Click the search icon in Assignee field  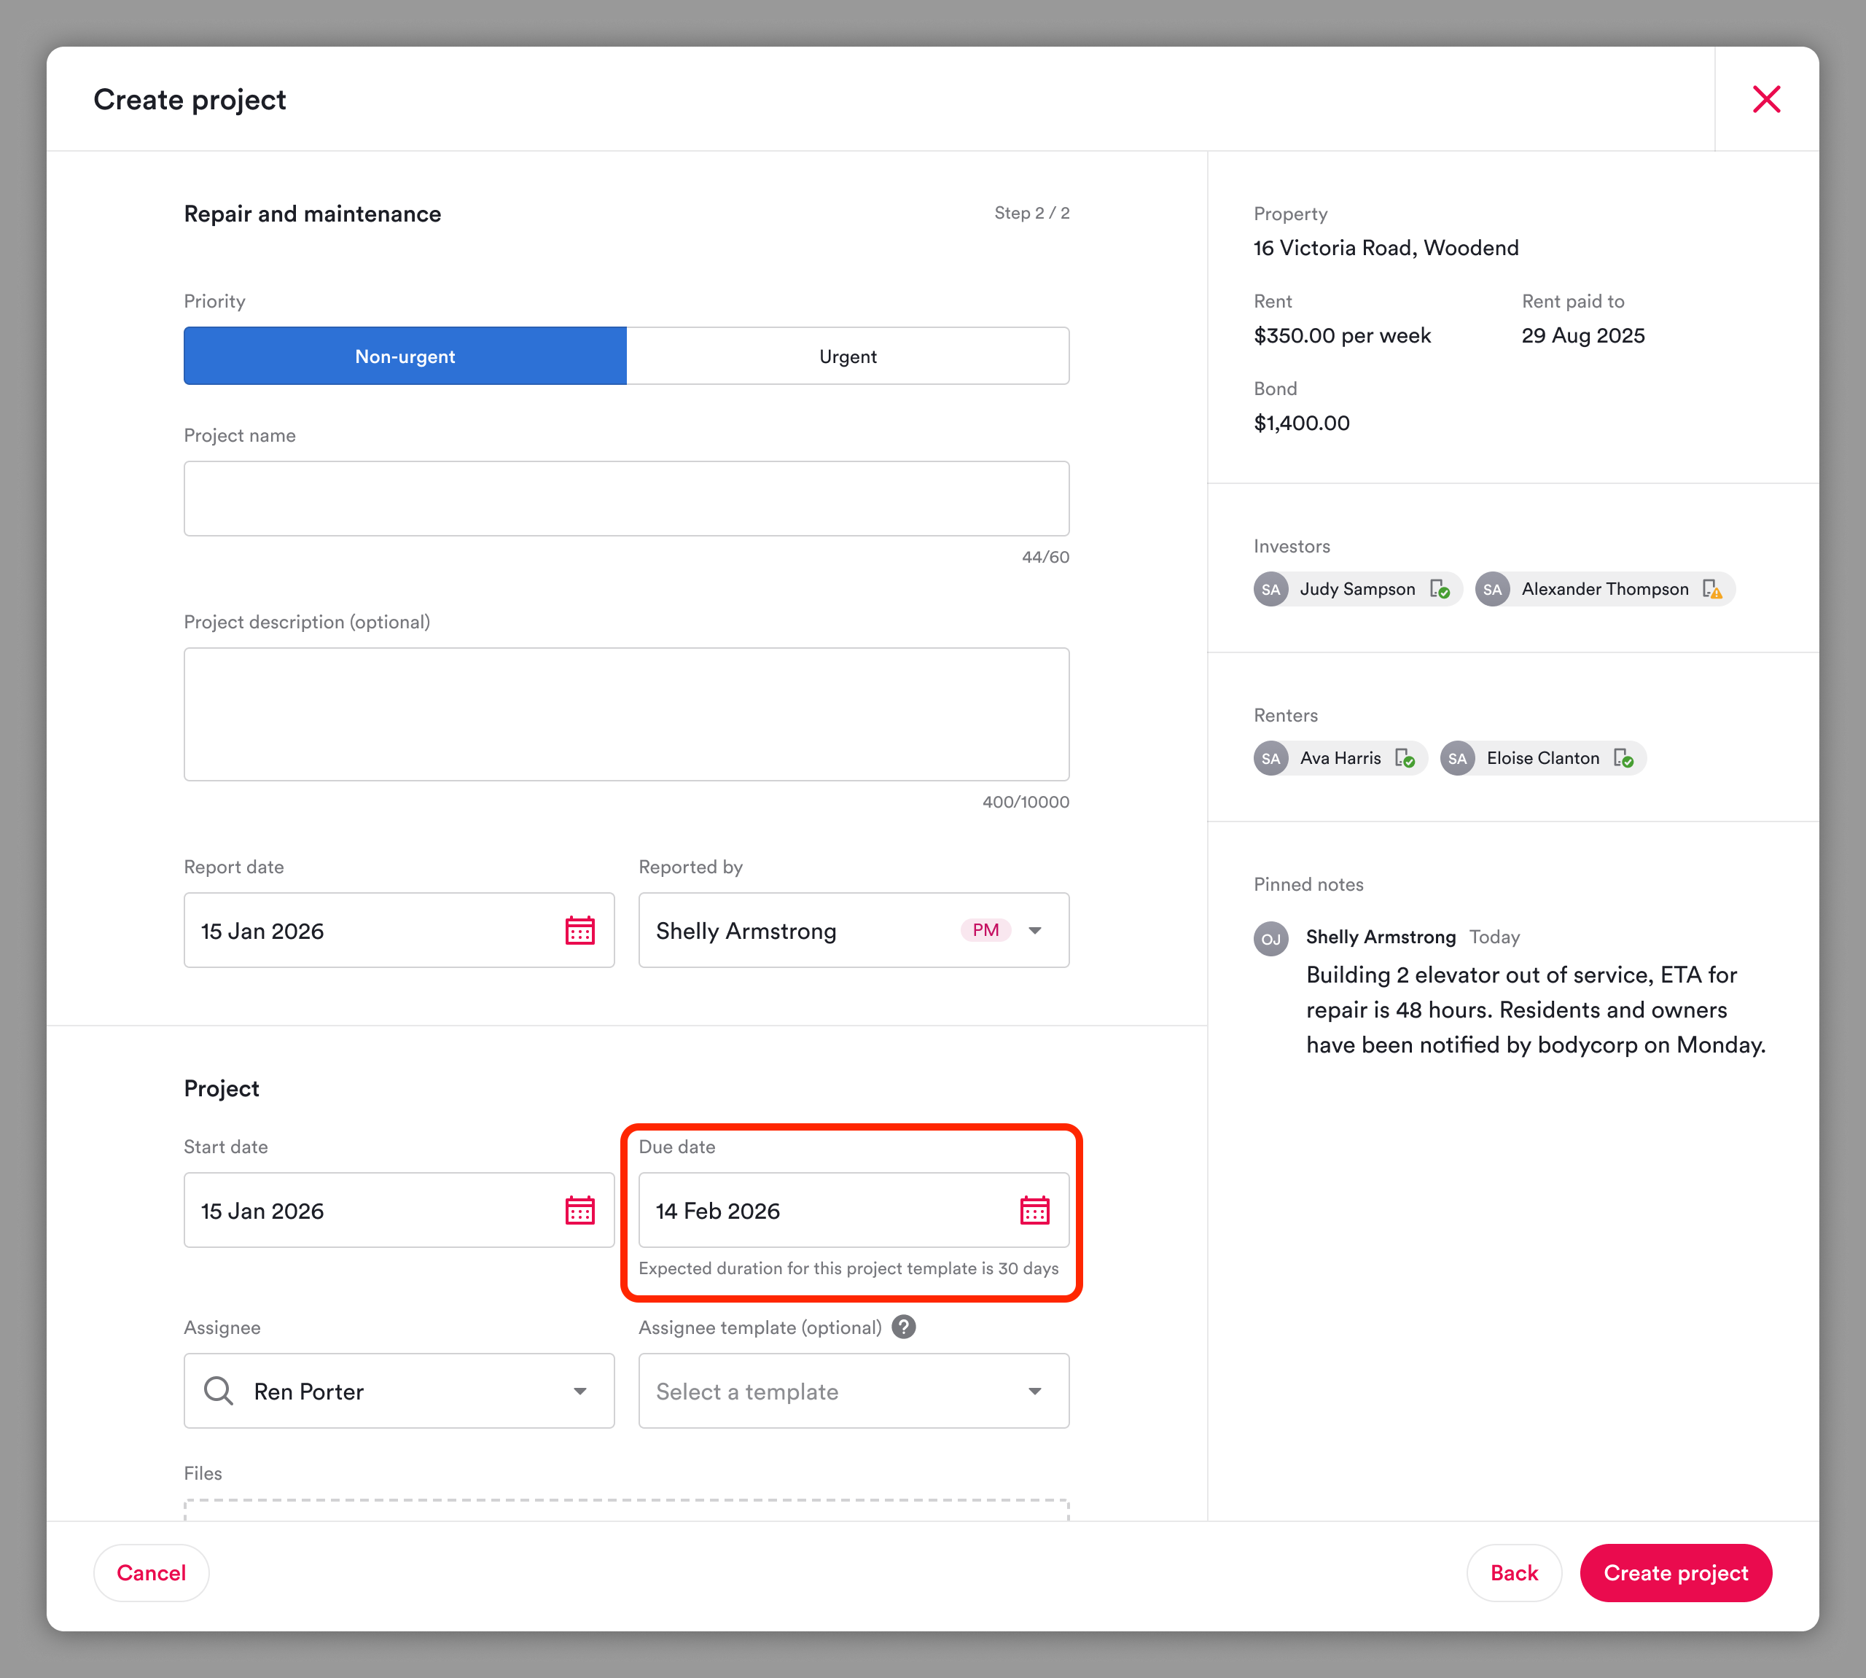(219, 1390)
